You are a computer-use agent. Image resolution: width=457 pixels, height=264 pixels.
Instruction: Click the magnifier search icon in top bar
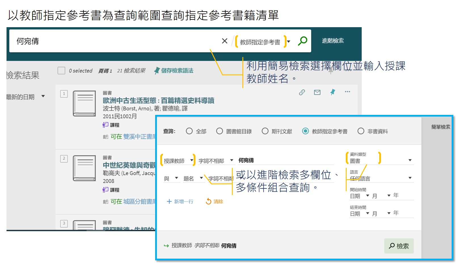(x=302, y=41)
